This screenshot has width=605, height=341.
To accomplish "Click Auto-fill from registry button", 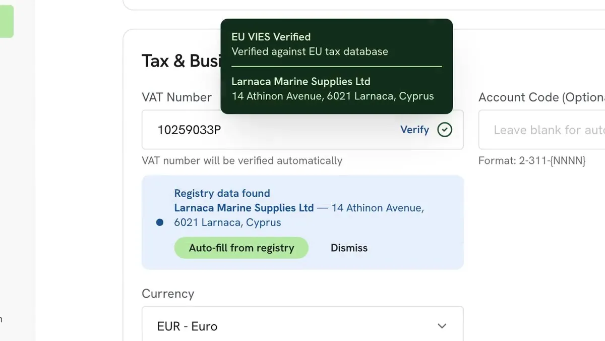I will [x=241, y=248].
